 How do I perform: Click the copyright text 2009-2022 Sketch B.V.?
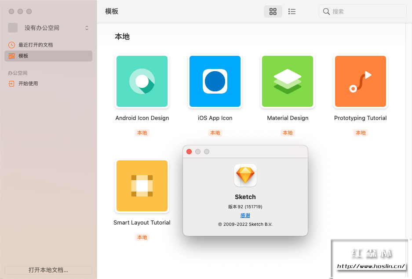[245, 225]
